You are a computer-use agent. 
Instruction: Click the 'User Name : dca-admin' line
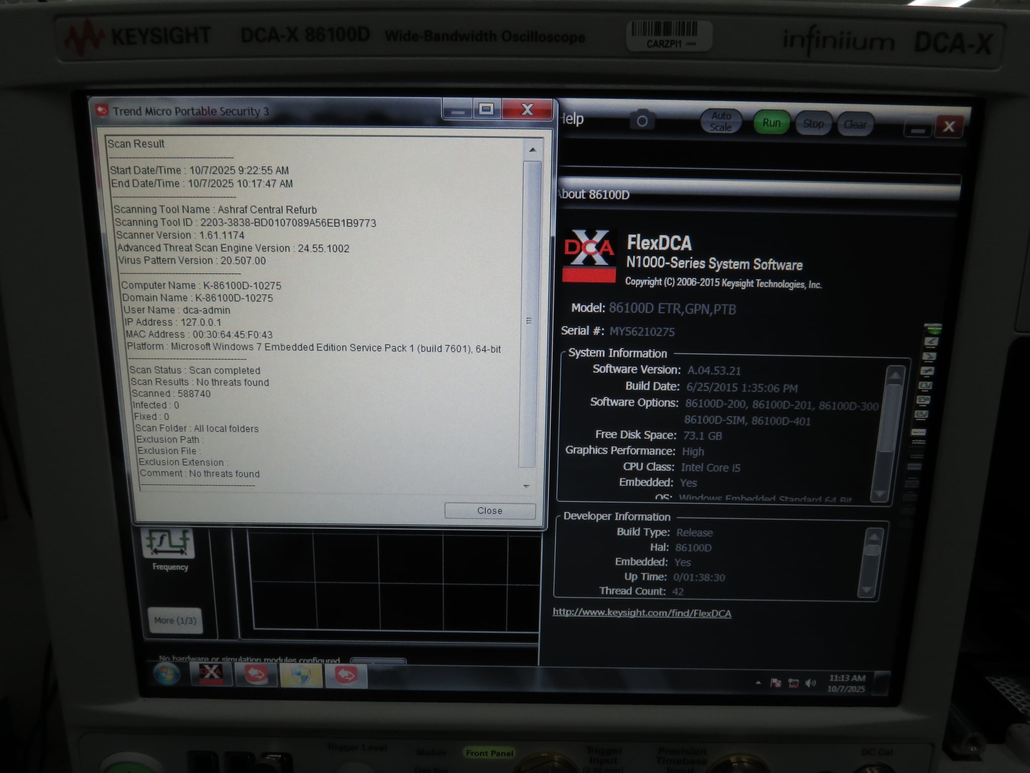tap(177, 310)
